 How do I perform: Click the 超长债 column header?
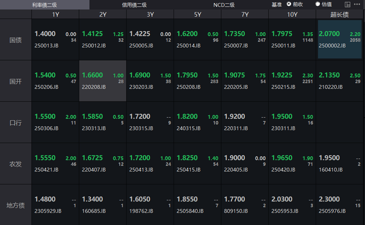[x=340, y=14]
